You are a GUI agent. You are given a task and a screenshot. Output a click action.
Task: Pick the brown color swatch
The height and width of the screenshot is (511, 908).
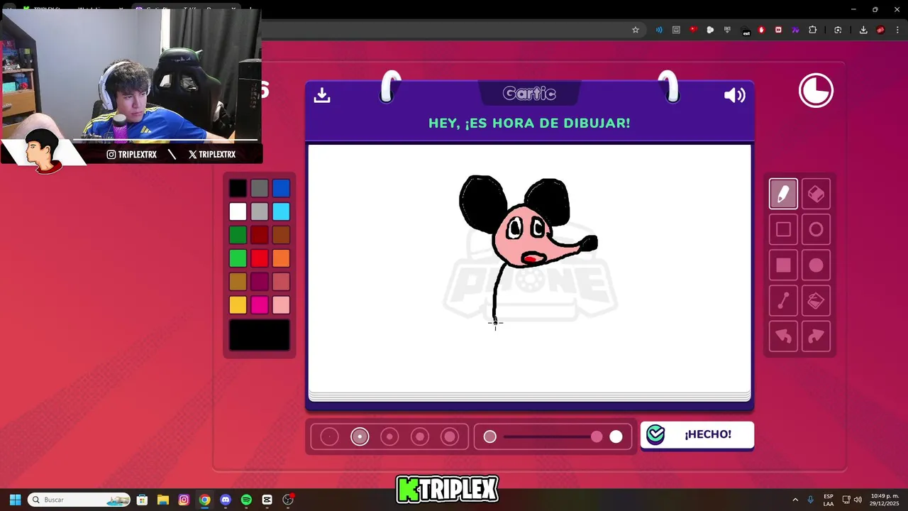(x=281, y=235)
